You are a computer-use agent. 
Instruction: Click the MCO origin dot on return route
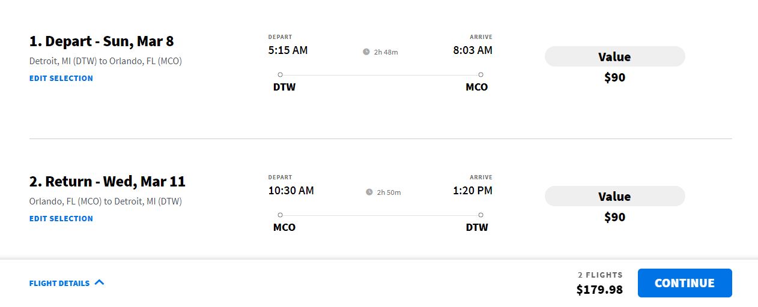(280, 215)
